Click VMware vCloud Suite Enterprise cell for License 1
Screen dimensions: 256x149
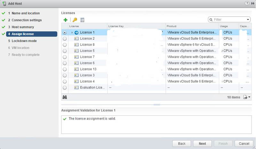(192, 33)
